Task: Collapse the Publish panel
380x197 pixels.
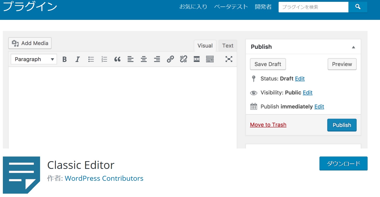Action: click(x=354, y=47)
